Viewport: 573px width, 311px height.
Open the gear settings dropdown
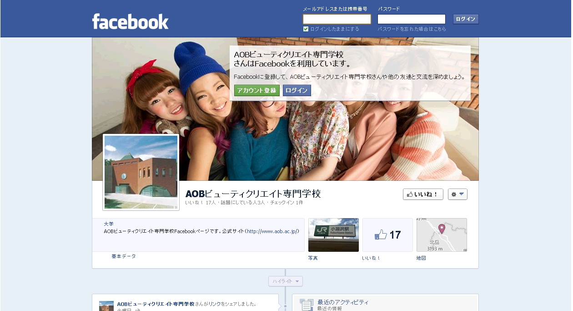pyautogui.click(x=457, y=194)
